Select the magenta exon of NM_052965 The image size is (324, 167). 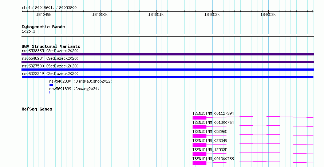pyautogui.click(x=199, y=136)
